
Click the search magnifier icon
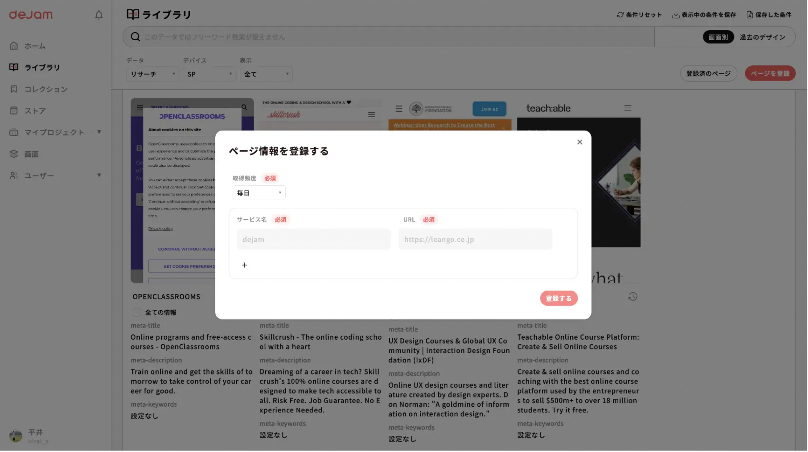click(x=135, y=37)
